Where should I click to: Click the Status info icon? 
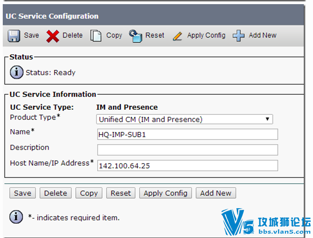(x=17, y=72)
